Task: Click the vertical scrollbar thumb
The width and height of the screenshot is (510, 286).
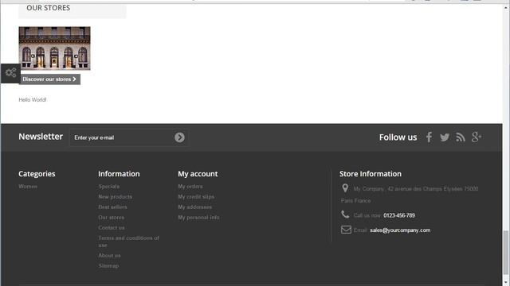Action: pyautogui.click(x=506, y=252)
